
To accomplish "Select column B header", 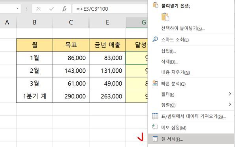I will pyautogui.click(x=35, y=23).
